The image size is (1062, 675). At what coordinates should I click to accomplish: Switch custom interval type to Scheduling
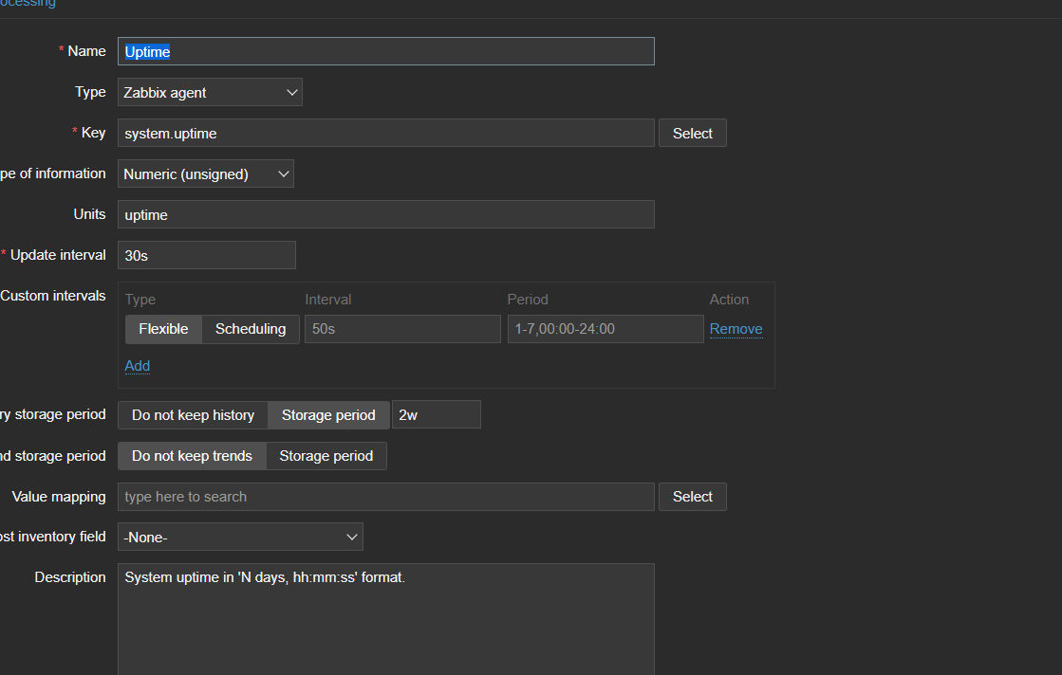(x=251, y=329)
